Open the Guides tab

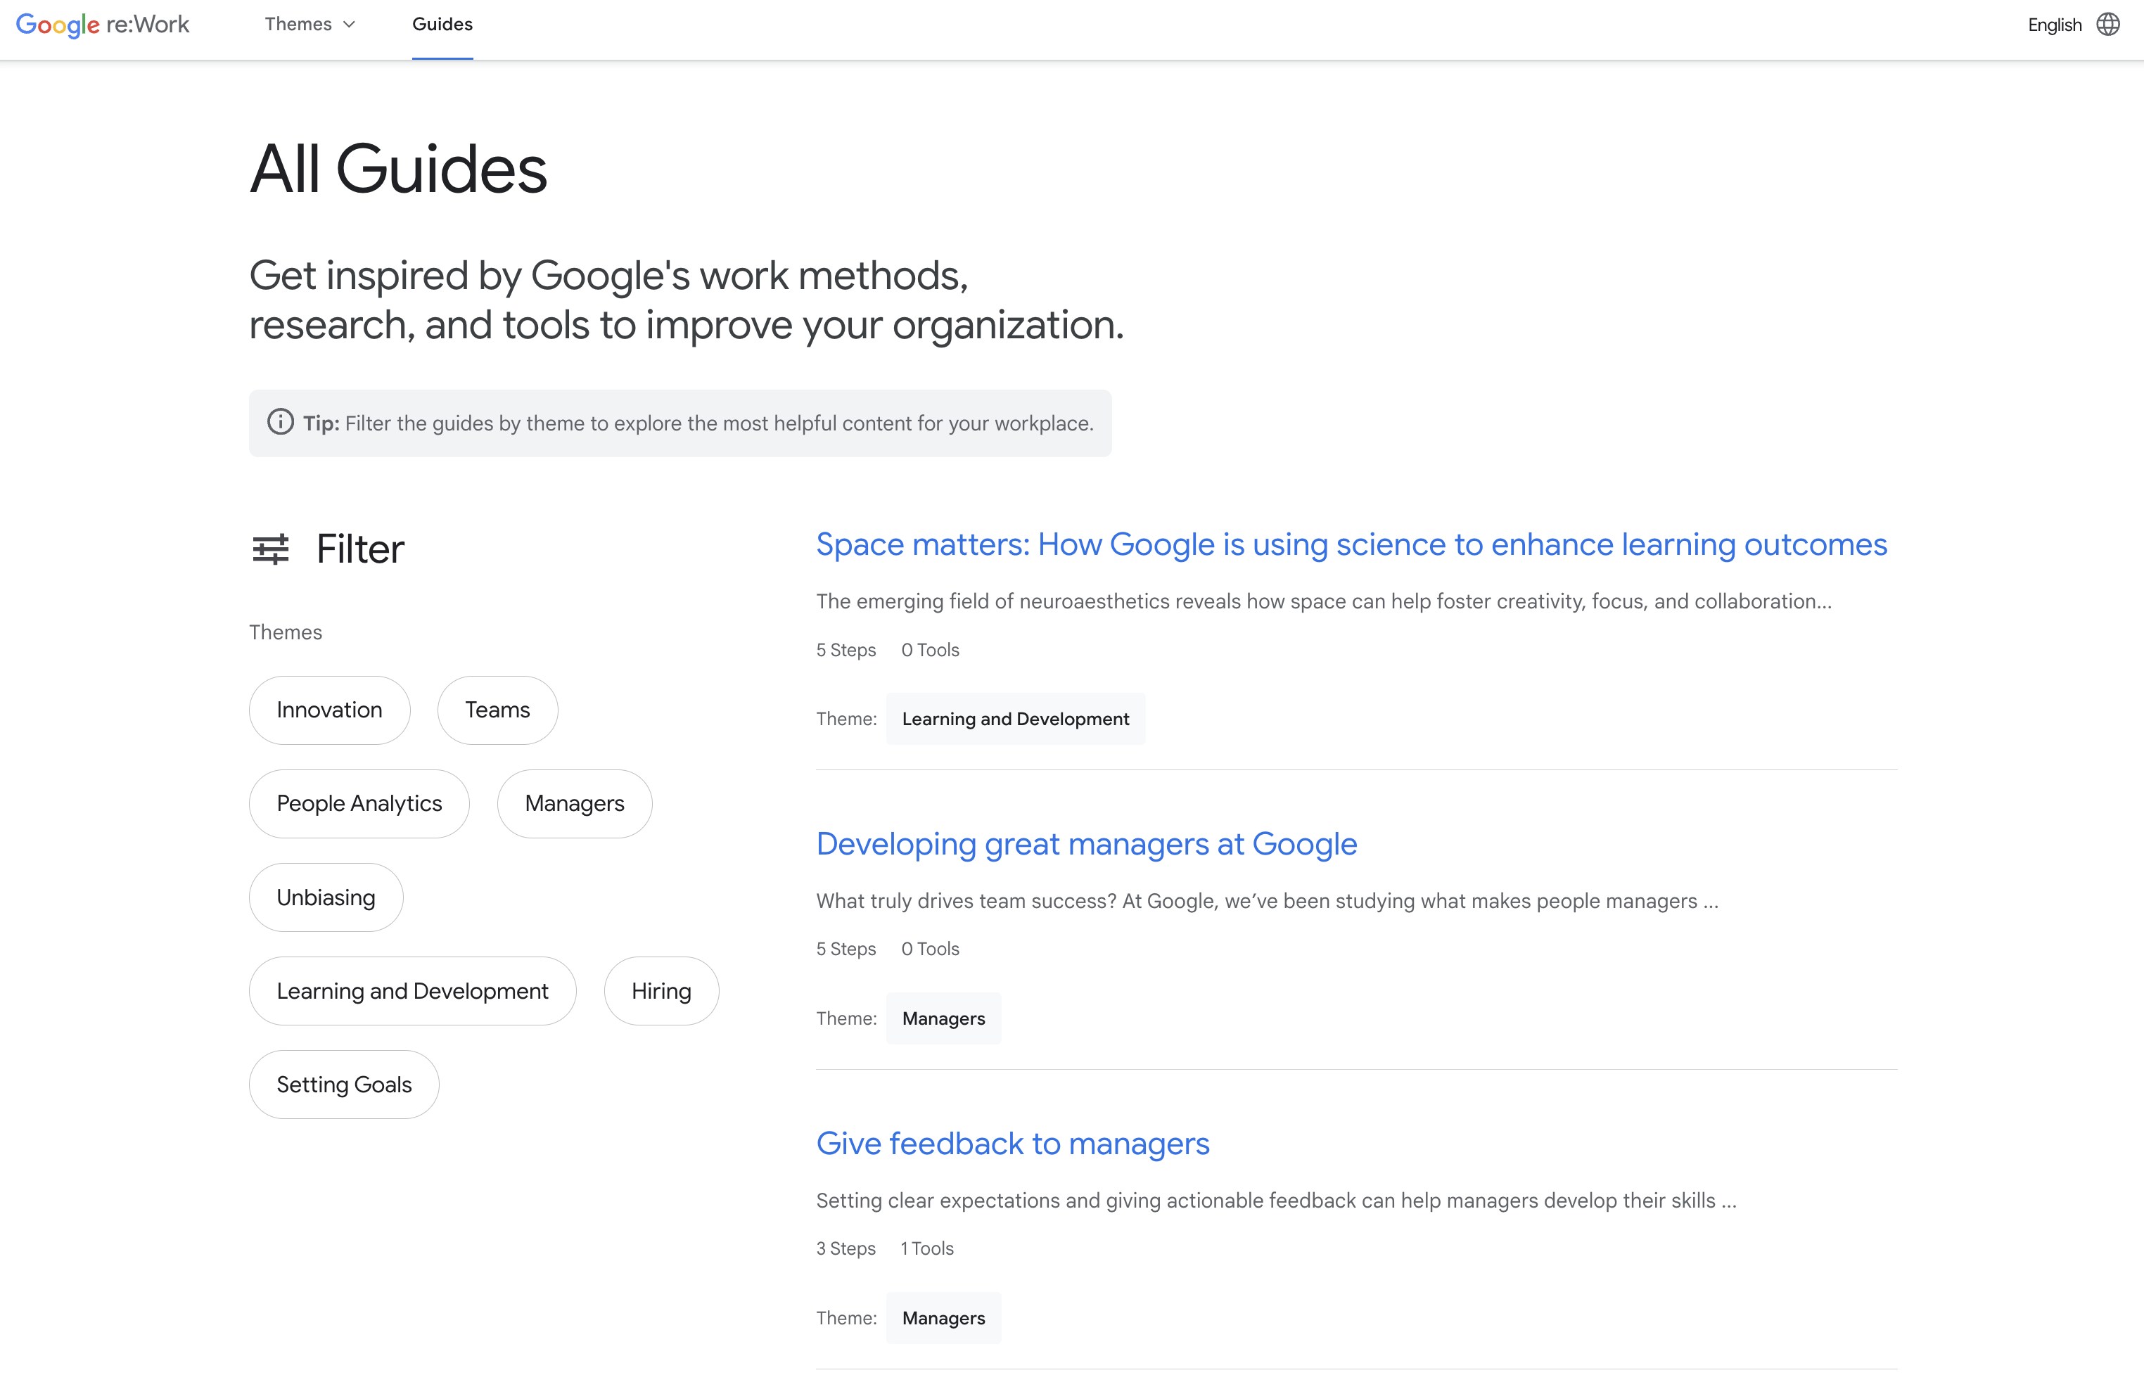click(442, 25)
